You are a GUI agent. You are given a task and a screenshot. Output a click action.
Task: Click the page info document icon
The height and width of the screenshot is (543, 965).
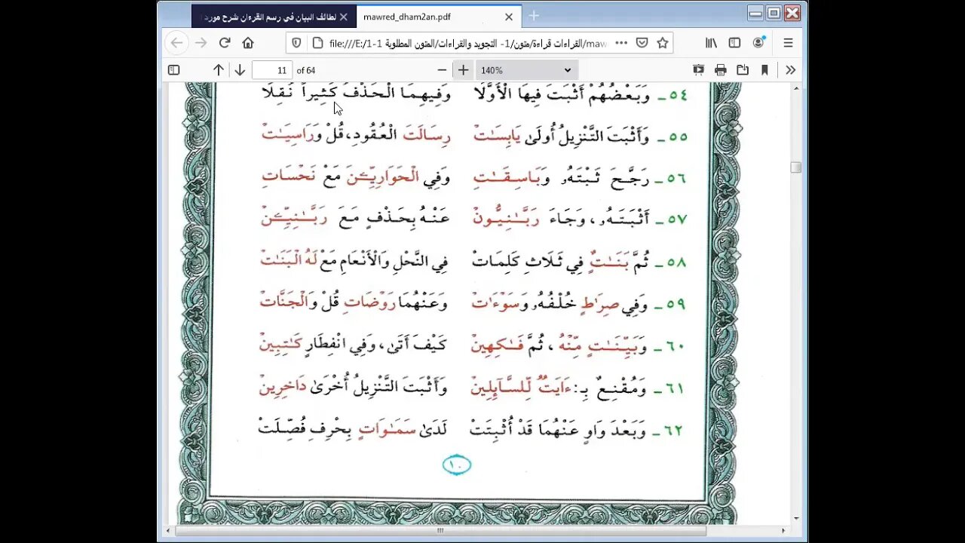pyautogui.click(x=317, y=43)
